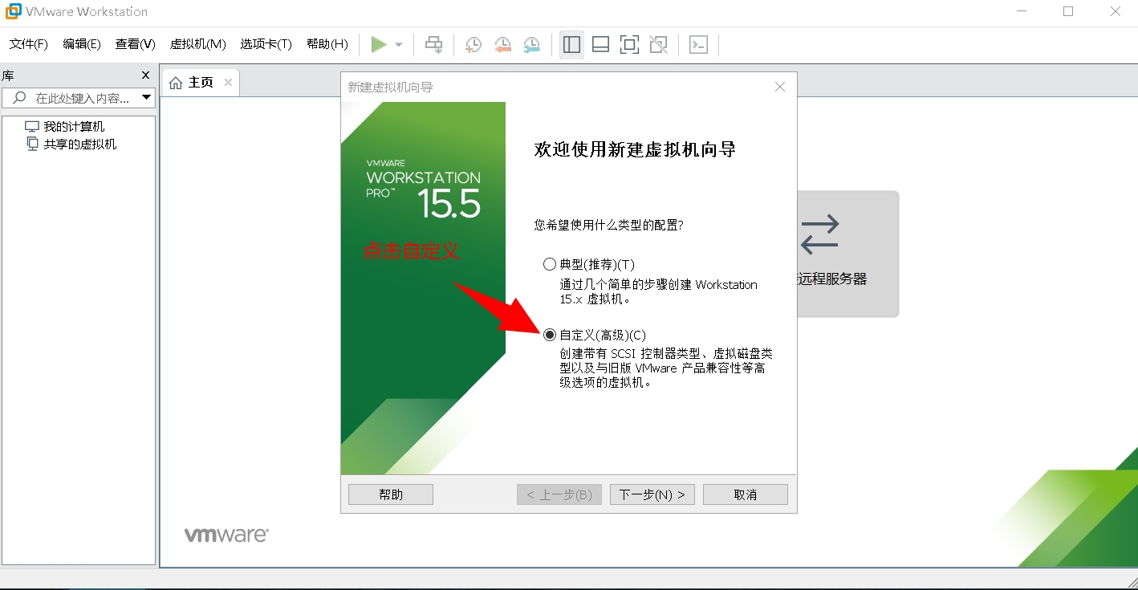
Task: Click the connect to remote server tile
Action: 848,254
